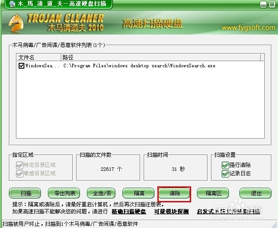The width and height of the screenshot is (278, 228).
Task: Open the 精确扫描硬盘 link
Action: 129,212
